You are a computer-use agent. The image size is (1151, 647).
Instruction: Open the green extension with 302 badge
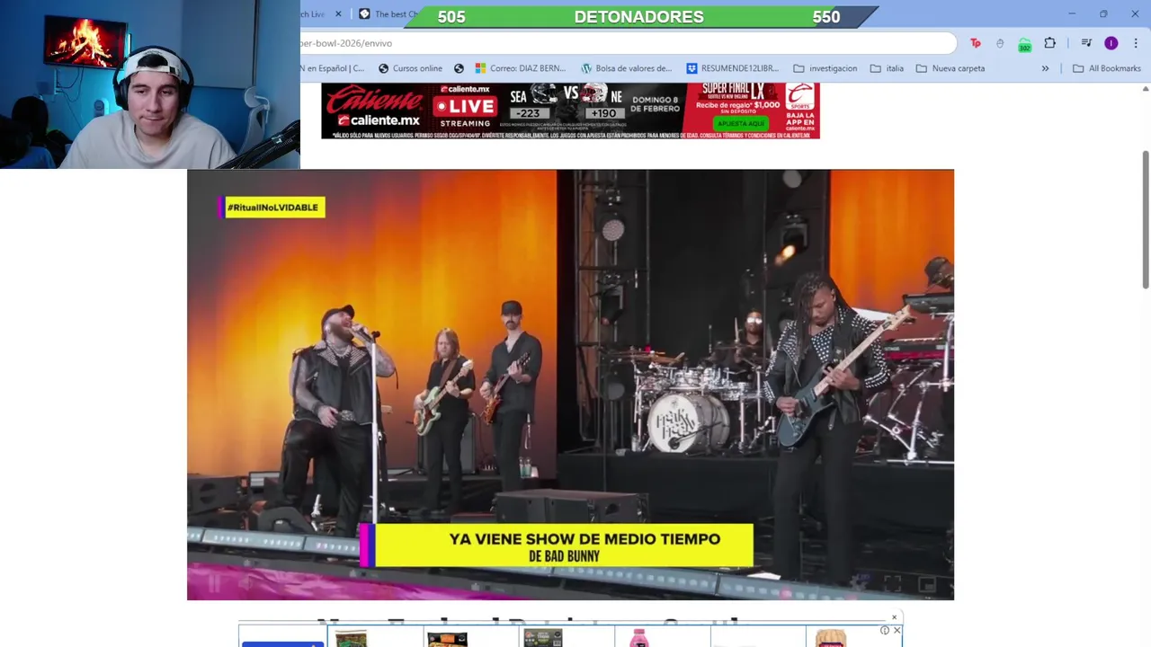click(x=1024, y=44)
